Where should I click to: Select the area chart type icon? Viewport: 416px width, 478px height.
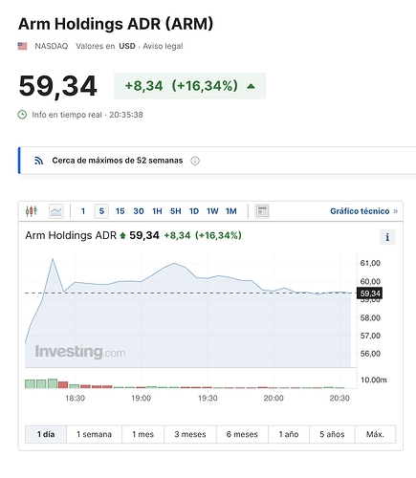coord(56,211)
